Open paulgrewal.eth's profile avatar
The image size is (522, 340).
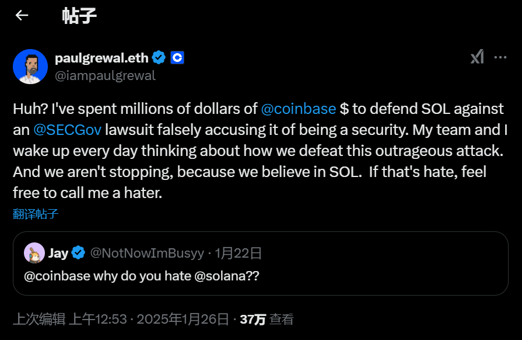30,67
